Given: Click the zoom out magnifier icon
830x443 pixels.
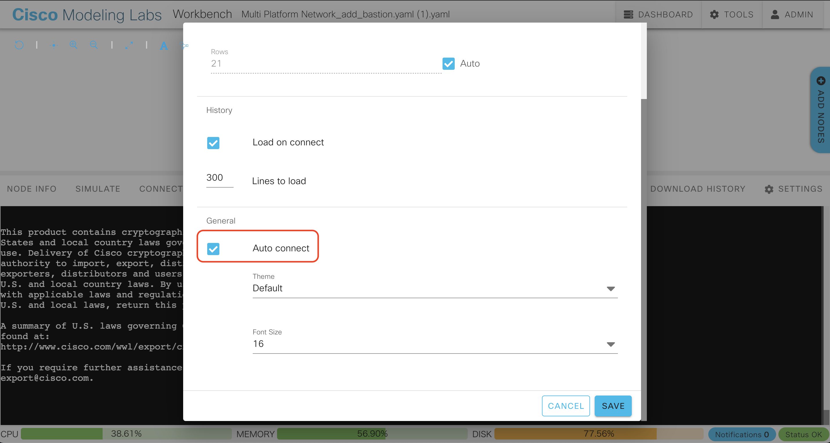Looking at the screenshot, I should coord(94,45).
